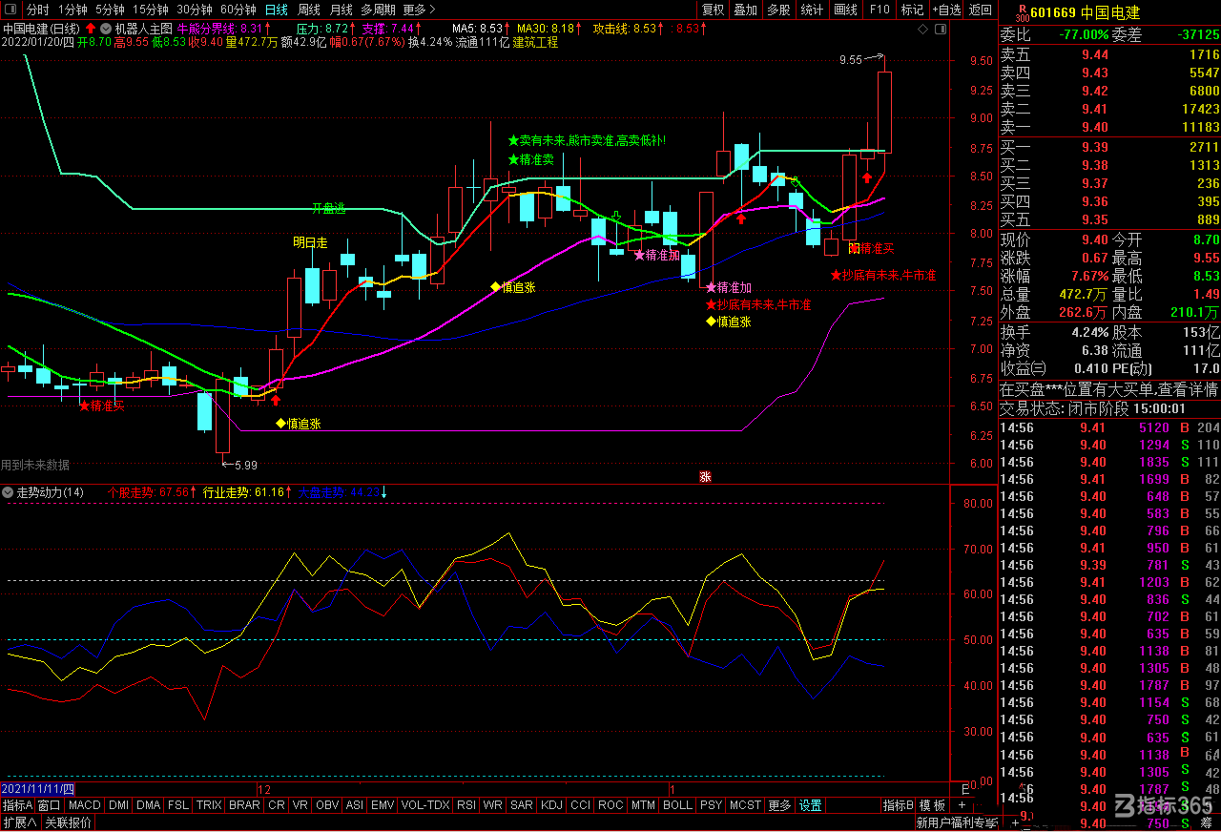The height and width of the screenshot is (832, 1221).
Task: Select the 指标B indicator group tab
Action: [899, 805]
